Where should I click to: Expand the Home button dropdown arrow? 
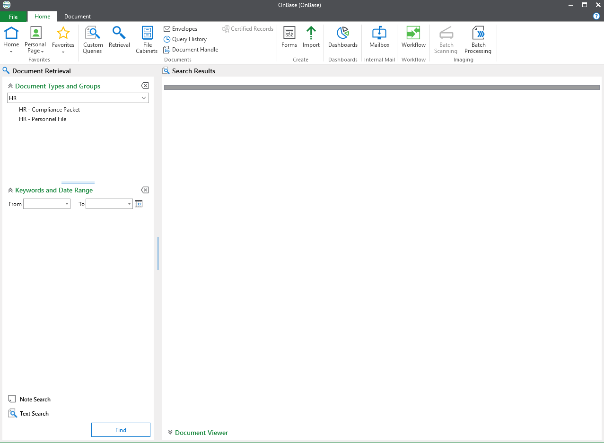pyautogui.click(x=11, y=52)
